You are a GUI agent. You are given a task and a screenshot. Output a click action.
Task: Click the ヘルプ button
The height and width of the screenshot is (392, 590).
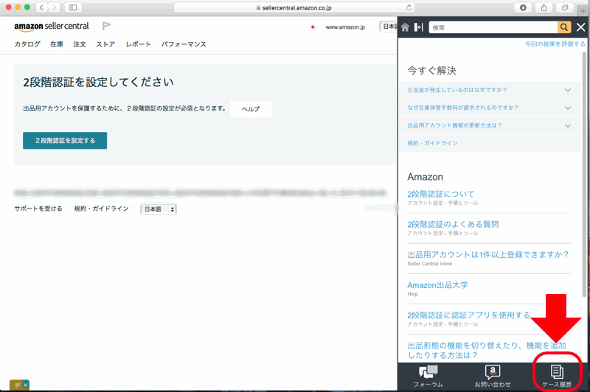[251, 109]
